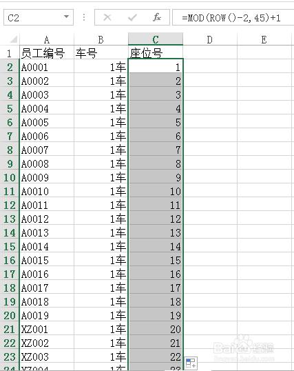Select cell containing A0003
This screenshot has height=371, width=294.
click(47, 94)
